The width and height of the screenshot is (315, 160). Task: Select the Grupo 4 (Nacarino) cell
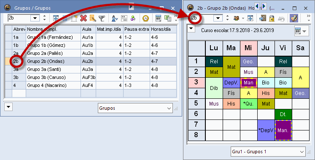click(53, 86)
